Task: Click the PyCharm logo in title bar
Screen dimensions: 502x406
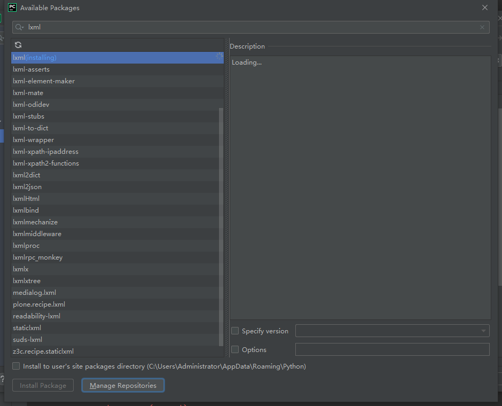Action: (x=12, y=7)
